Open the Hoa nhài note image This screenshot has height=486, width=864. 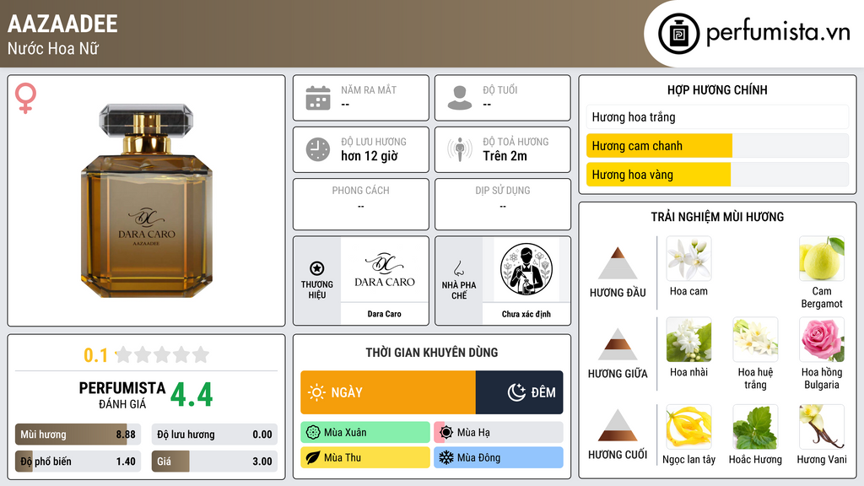coord(688,340)
